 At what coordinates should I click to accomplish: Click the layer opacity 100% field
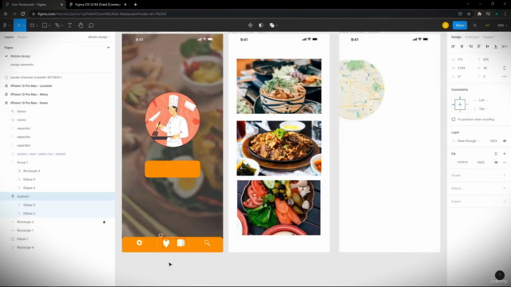(x=493, y=141)
